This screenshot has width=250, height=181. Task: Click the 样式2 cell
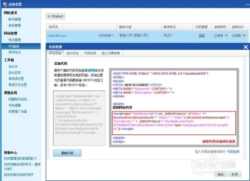tap(167, 35)
